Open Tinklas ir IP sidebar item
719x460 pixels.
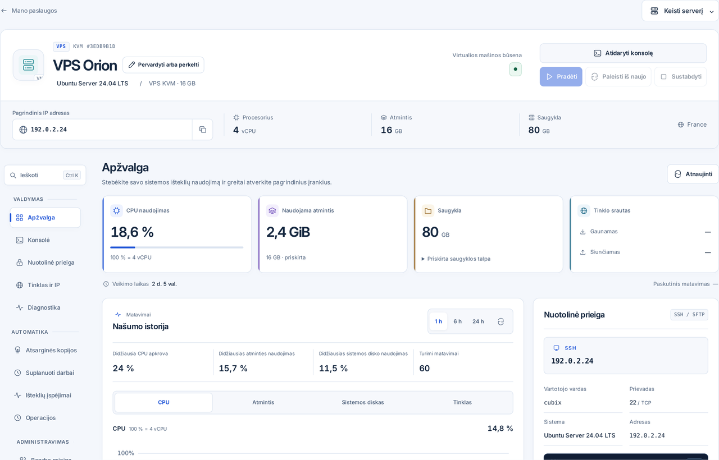(45, 285)
